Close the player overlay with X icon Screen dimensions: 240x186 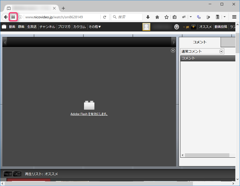(x=173, y=51)
